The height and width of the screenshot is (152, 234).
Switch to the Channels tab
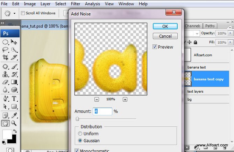[192, 26]
